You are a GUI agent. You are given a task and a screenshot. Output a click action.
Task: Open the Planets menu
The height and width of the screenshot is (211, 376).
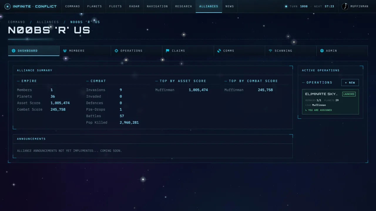point(95,6)
